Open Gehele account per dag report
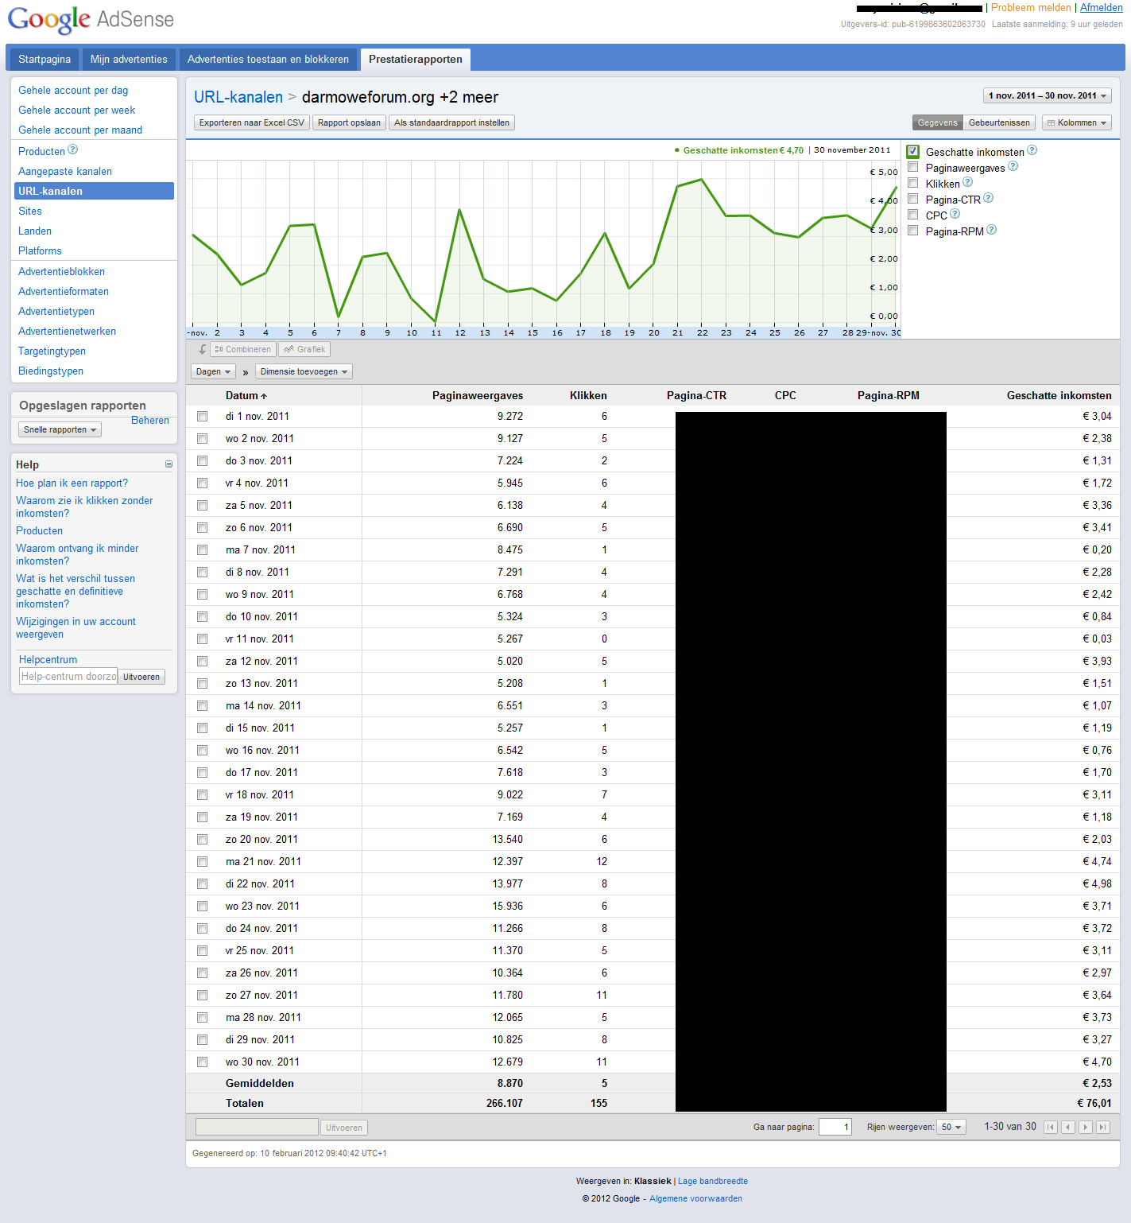The height and width of the screenshot is (1223, 1131). [x=73, y=90]
